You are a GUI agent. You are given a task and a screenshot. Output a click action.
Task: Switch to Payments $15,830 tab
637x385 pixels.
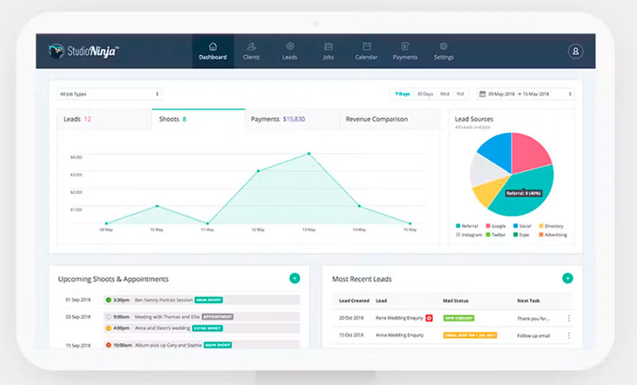coord(292,119)
